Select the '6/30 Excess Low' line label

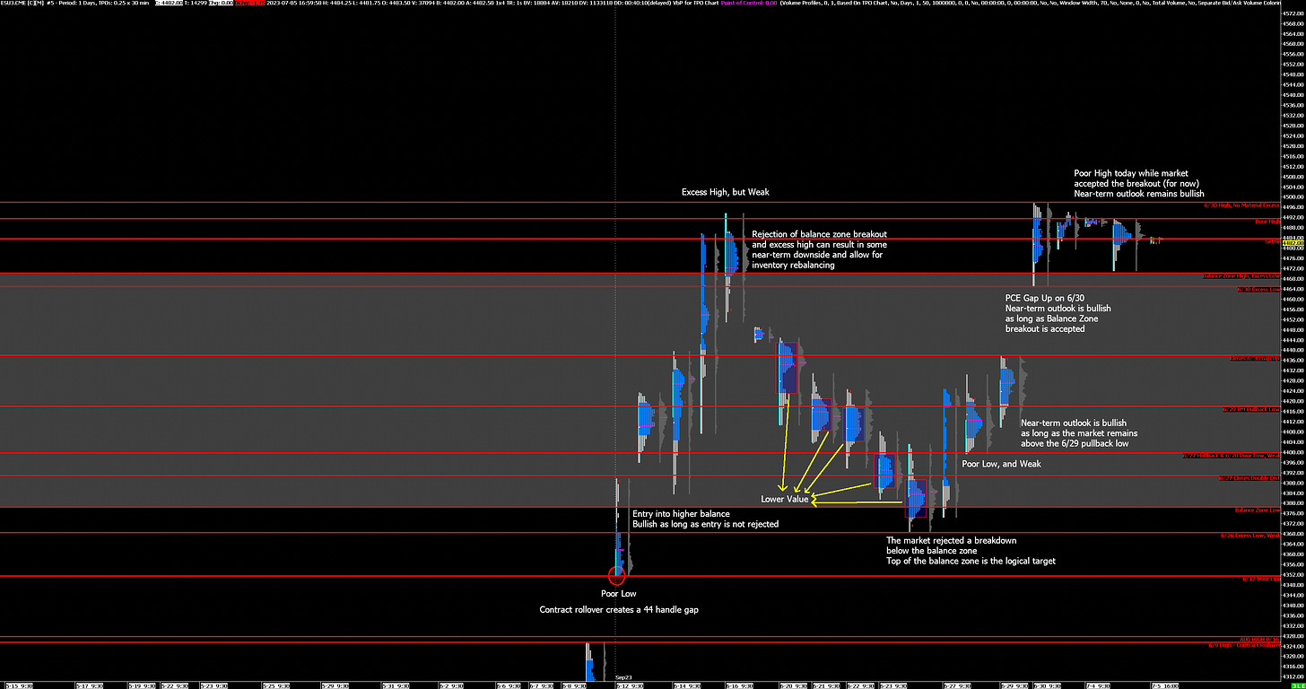1258,290
